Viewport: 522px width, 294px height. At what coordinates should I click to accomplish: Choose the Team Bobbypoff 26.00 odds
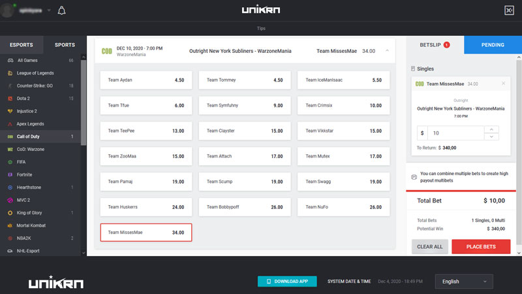point(245,207)
